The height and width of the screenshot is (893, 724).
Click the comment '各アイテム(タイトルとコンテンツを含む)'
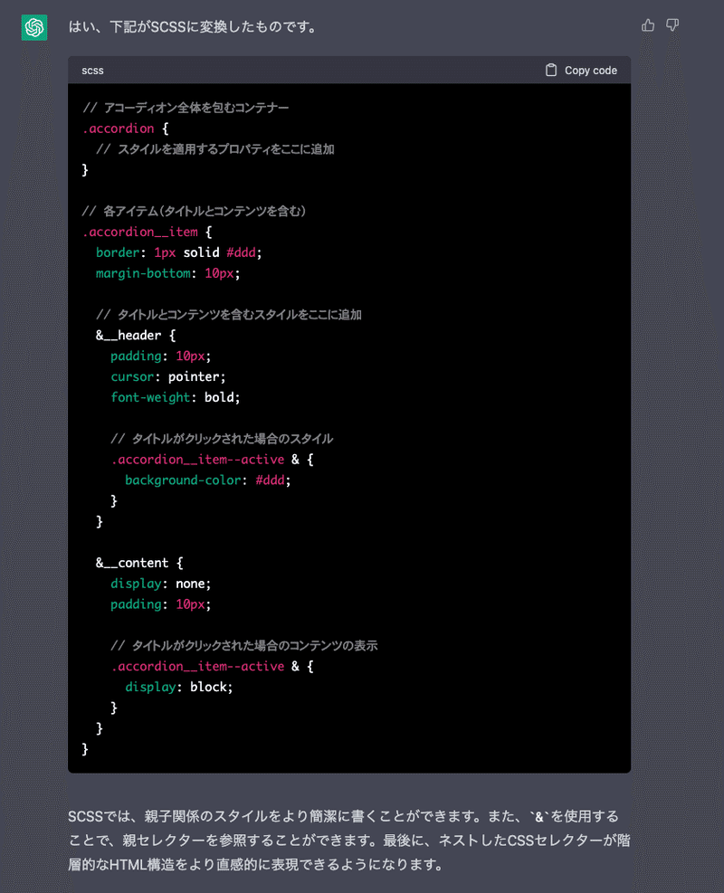coord(195,212)
